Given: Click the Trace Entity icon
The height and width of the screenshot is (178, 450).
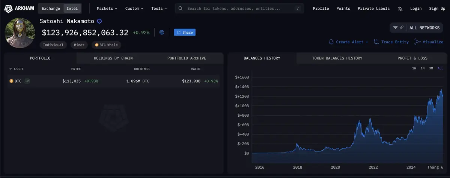Looking at the screenshot, I should pos(376,42).
